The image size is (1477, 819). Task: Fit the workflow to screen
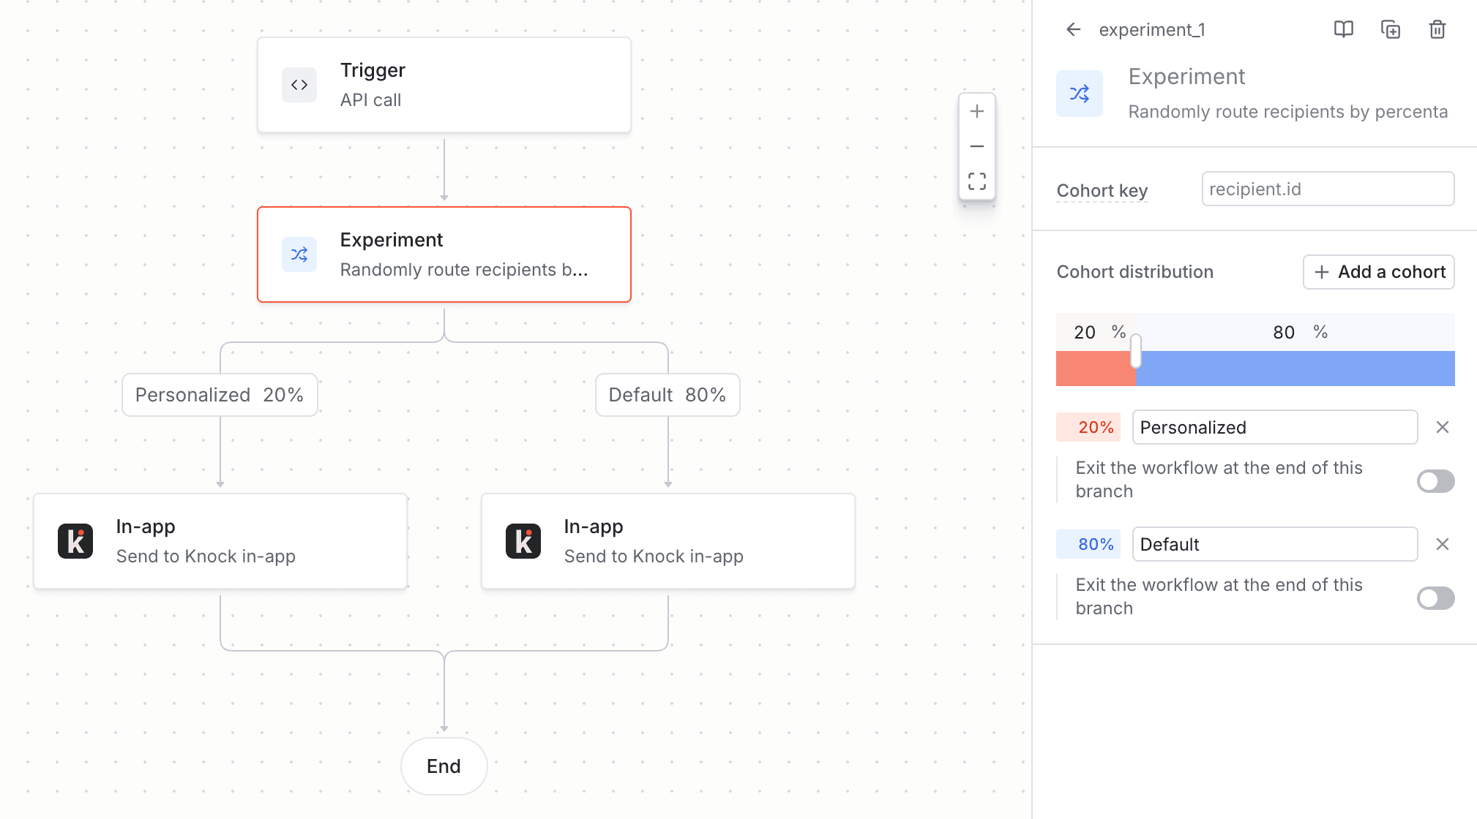click(977, 180)
